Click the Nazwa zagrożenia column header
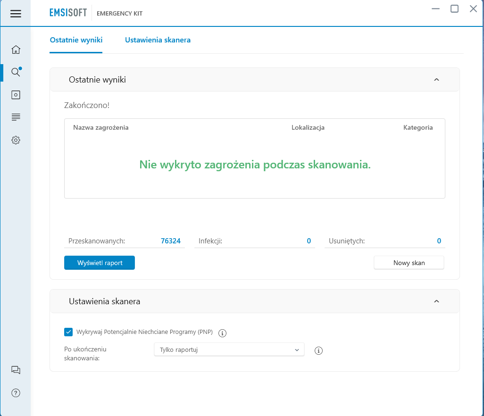484x416 pixels. coord(100,127)
